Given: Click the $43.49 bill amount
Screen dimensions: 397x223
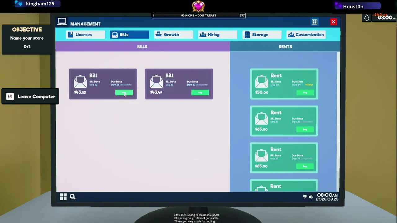Looking at the screenshot, I should coord(156,92).
